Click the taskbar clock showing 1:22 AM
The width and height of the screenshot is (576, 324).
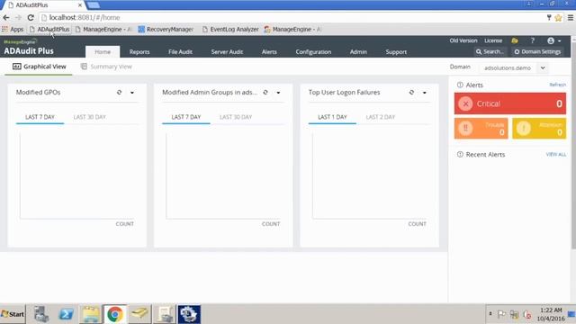pyautogui.click(x=551, y=314)
